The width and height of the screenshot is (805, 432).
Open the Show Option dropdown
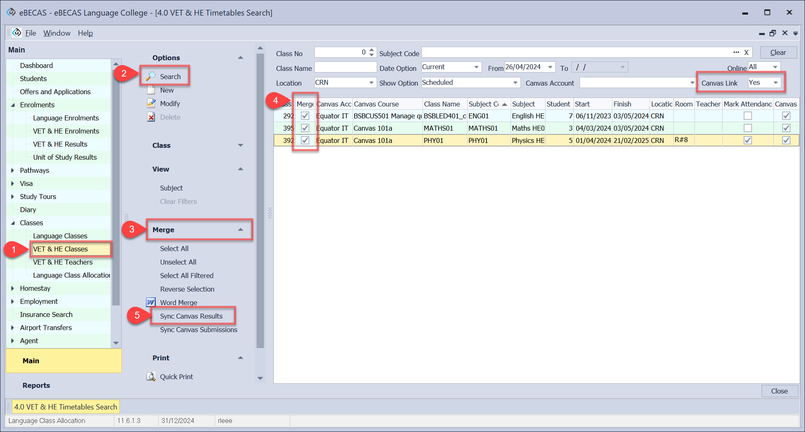point(515,83)
